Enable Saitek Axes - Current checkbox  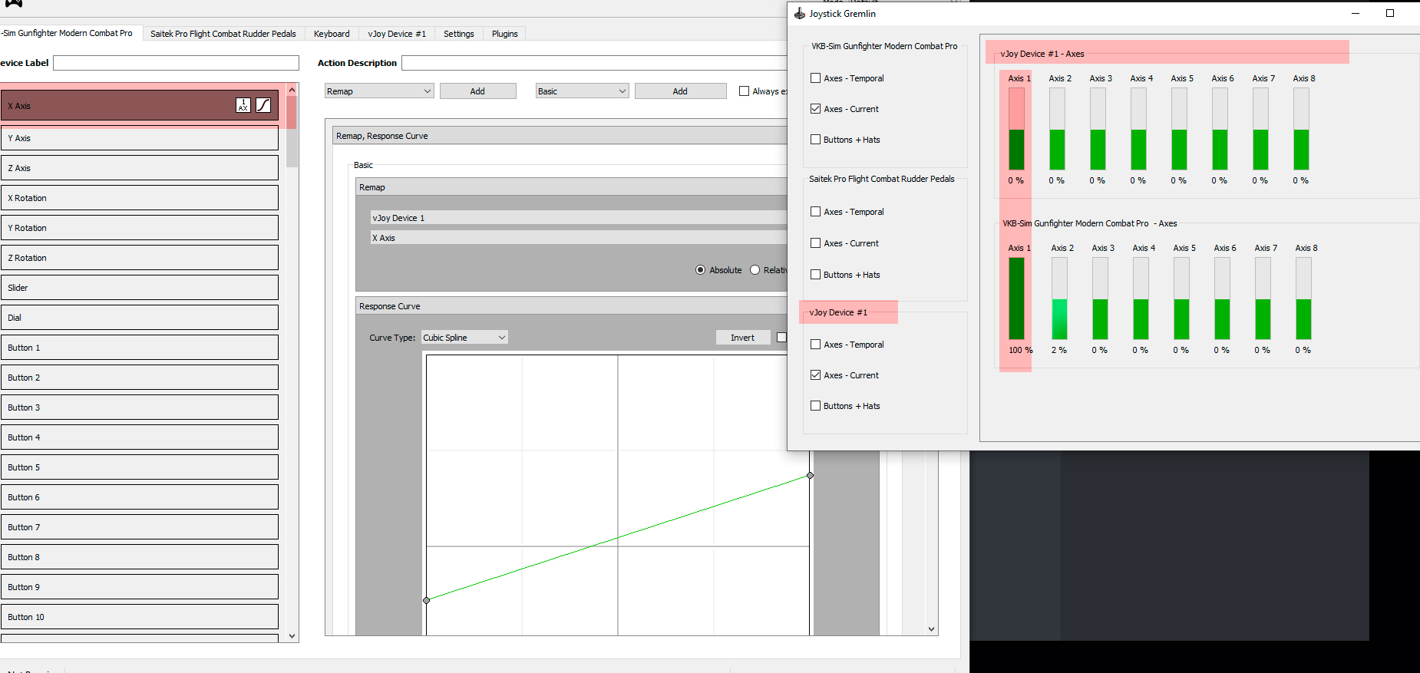tap(816, 243)
